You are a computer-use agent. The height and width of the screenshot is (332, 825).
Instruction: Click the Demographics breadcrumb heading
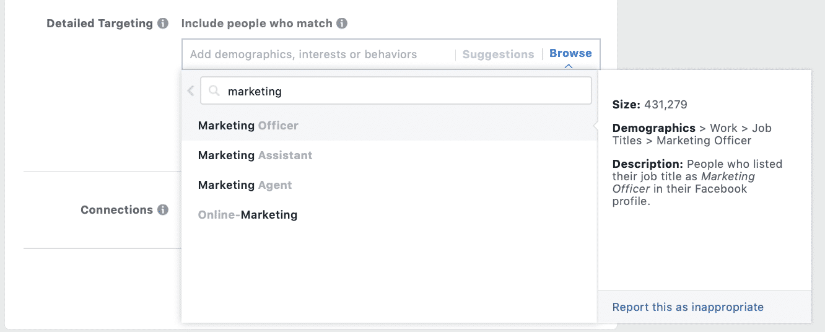point(654,128)
